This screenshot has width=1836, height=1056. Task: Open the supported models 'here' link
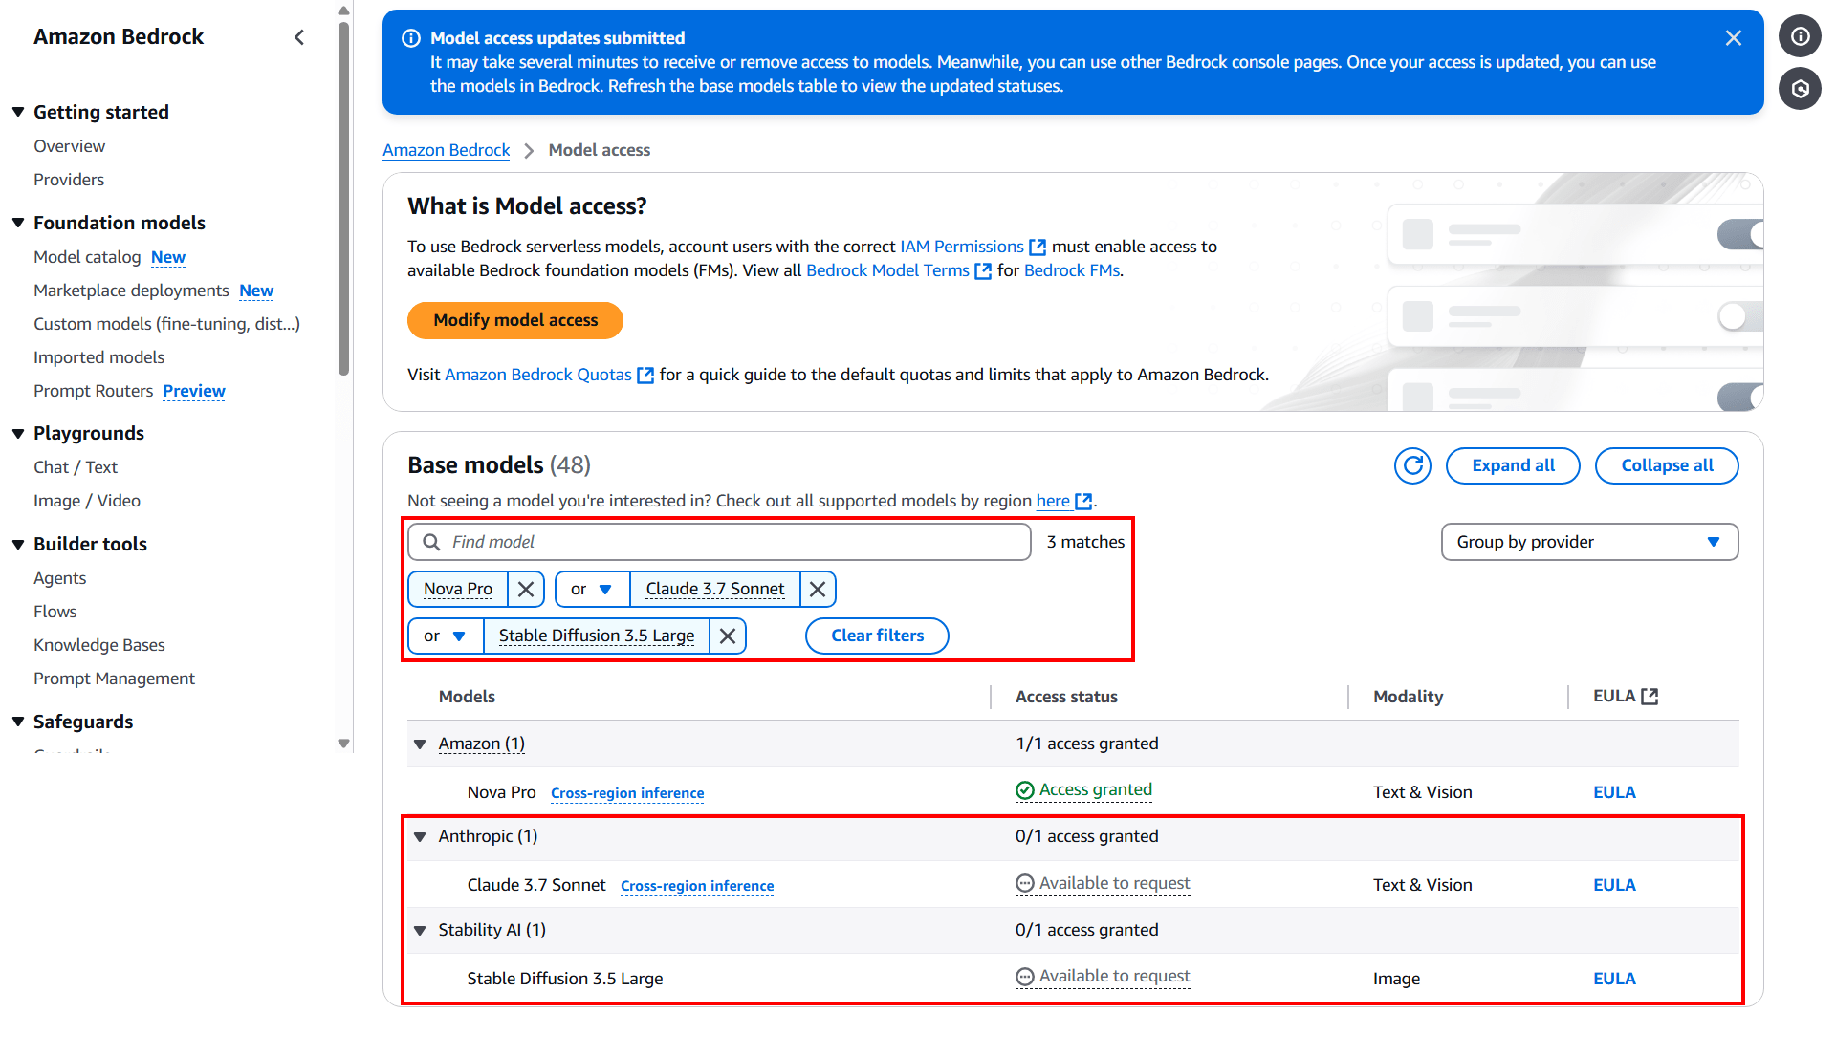(x=1053, y=501)
